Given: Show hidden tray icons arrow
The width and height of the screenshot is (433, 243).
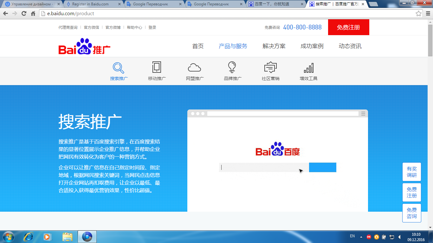Looking at the screenshot, I should [361, 237].
